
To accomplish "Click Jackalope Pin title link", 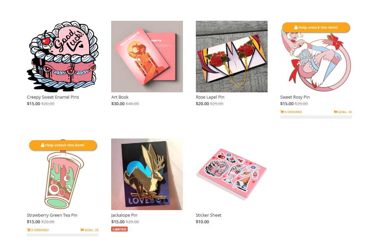I will 124,215.
